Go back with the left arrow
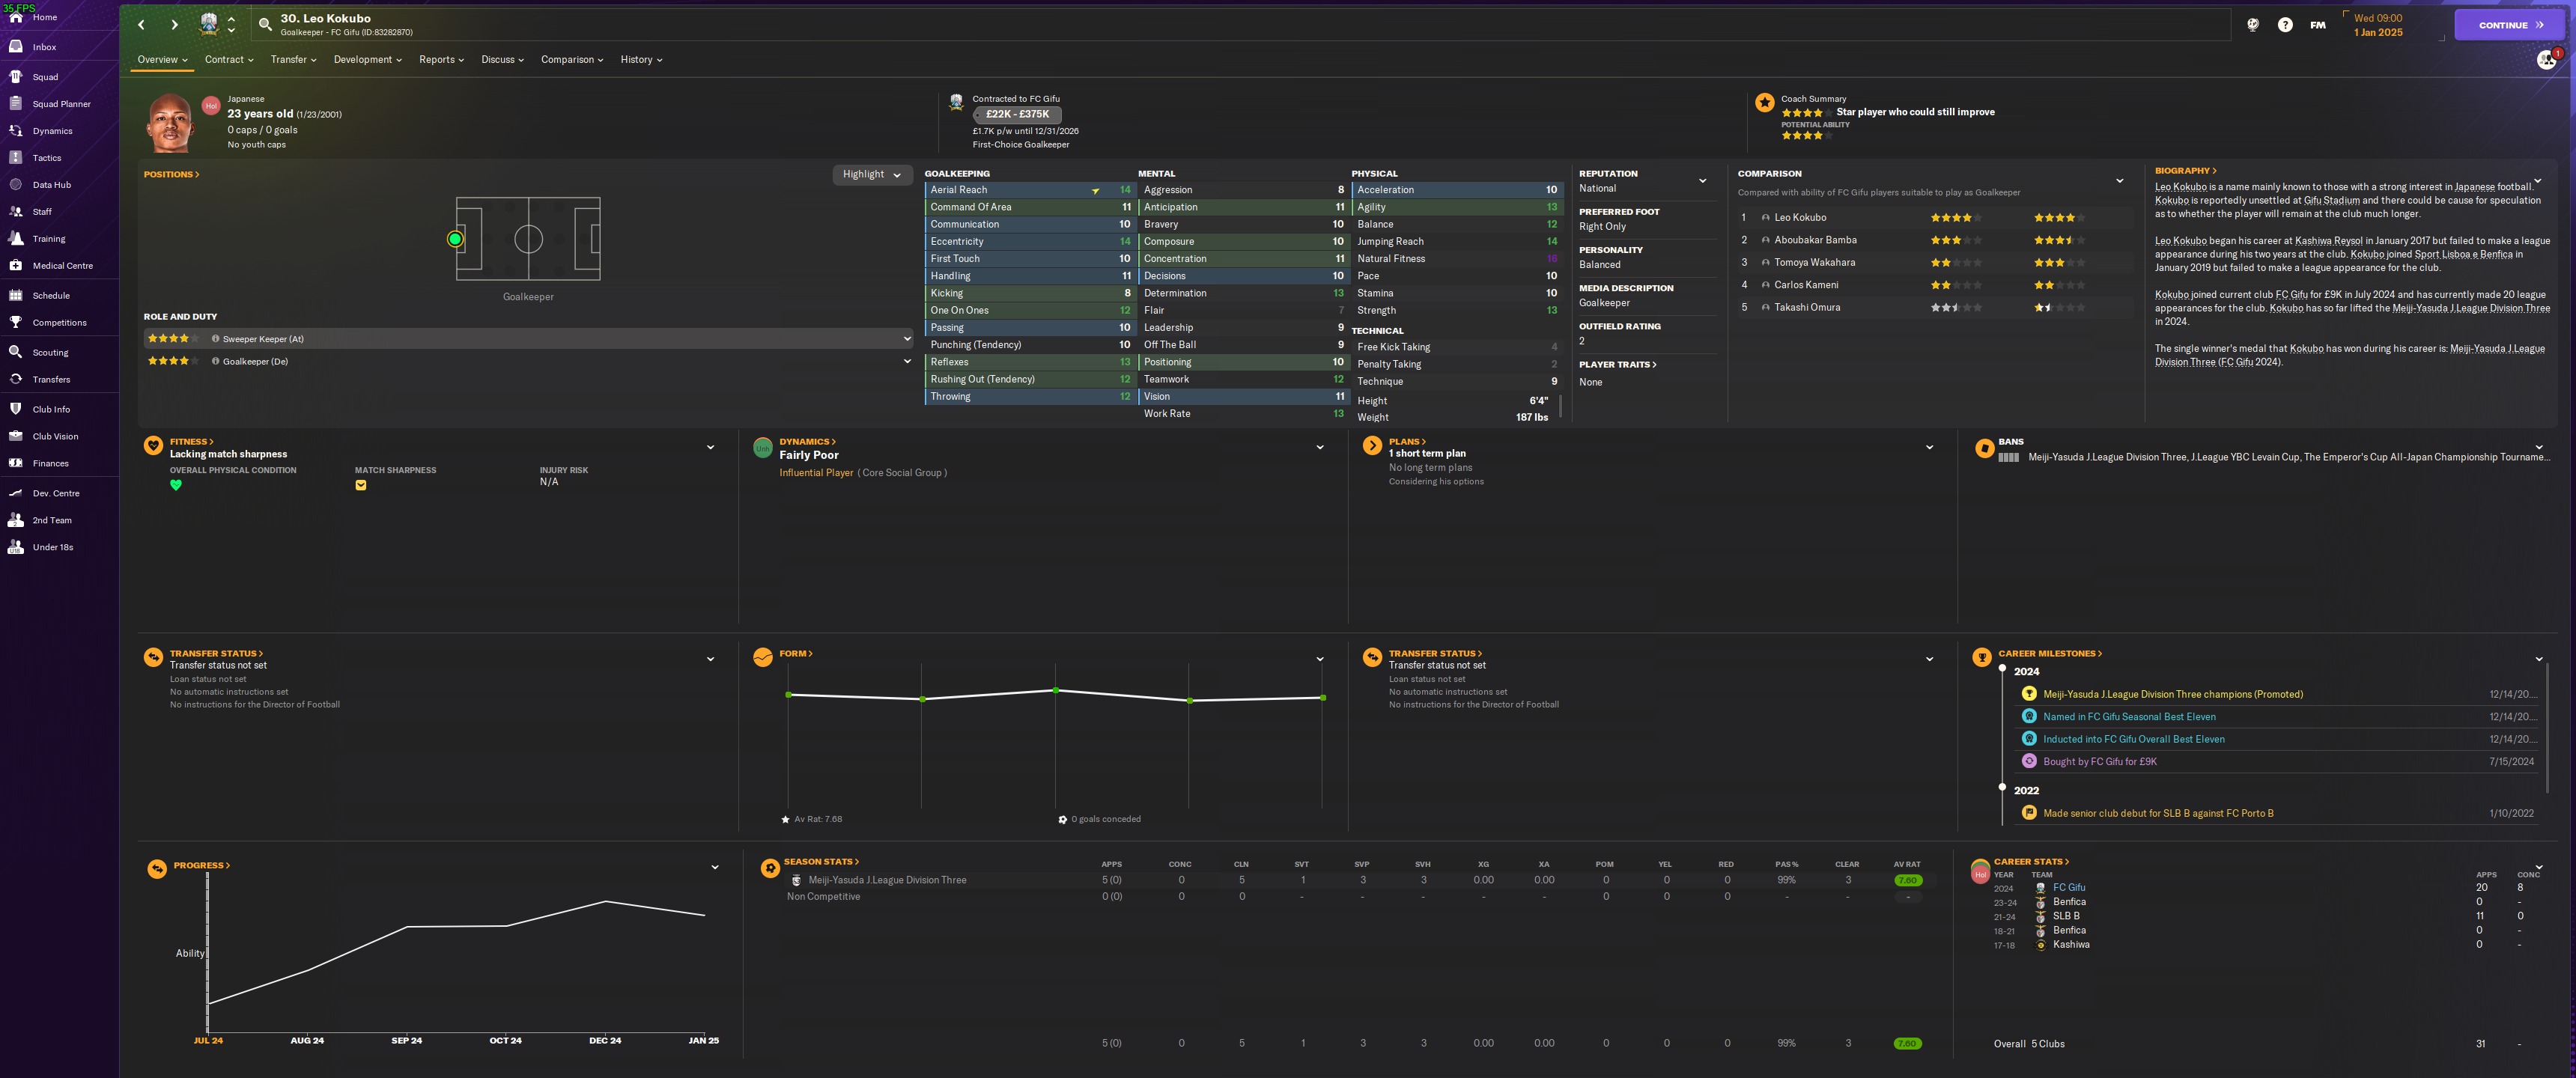2576x1078 pixels. pyautogui.click(x=142, y=25)
